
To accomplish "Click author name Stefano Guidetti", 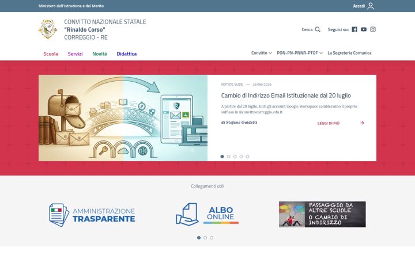I will (242, 123).
